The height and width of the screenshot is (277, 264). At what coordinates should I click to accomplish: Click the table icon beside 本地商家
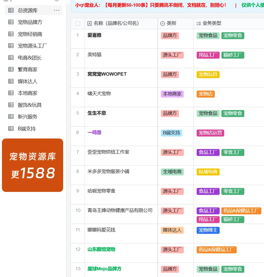11,93
